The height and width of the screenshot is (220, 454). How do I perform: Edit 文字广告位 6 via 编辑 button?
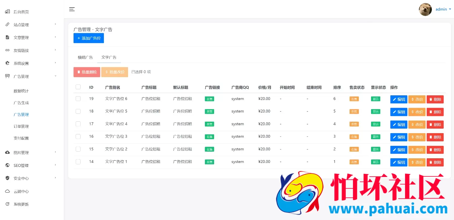tap(399, 99)
